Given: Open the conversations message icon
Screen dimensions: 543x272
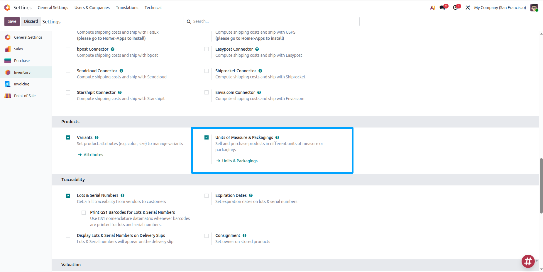Looking at the screenshot, I should (442, 8).
